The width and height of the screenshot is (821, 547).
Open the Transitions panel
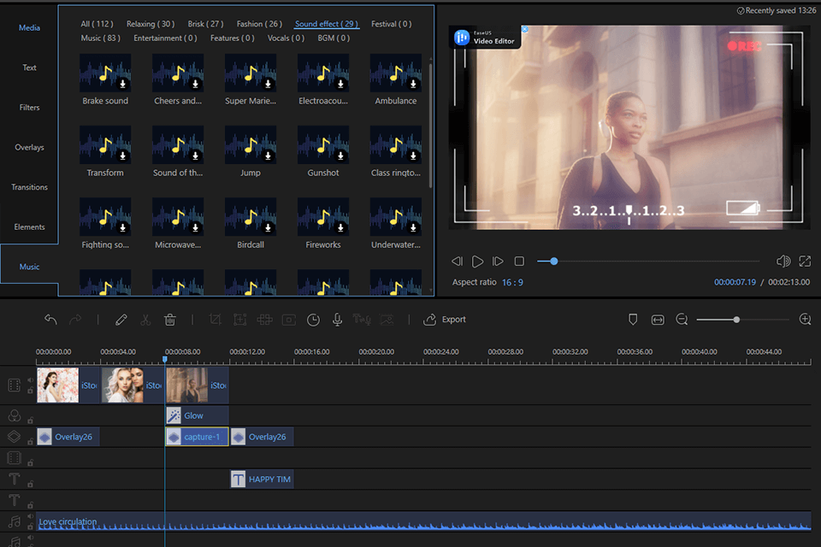[x=30, y=187]
